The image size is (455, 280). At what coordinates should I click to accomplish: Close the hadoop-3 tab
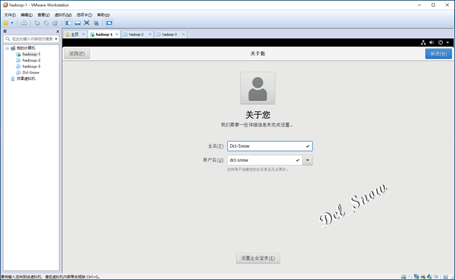point(184,34)
